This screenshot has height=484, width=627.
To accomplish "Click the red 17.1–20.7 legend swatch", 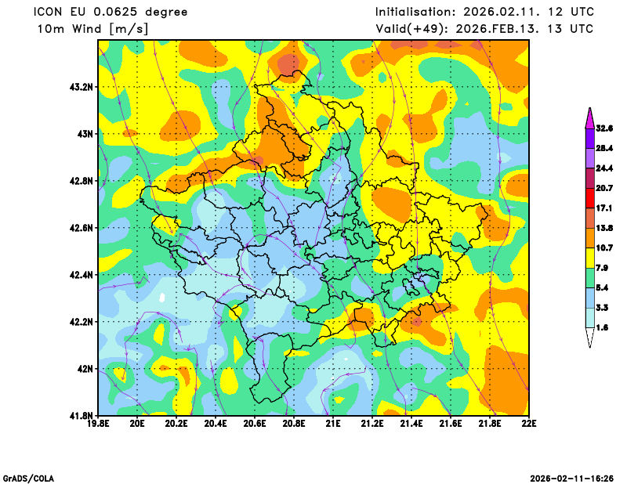I will [589, 198].
